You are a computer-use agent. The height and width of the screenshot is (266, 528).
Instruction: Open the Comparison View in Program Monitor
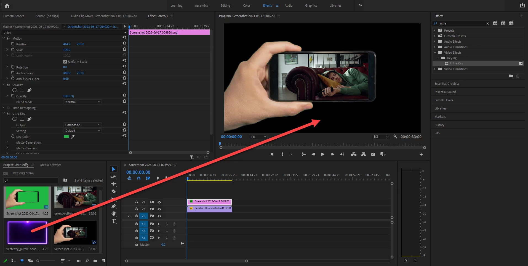tap(383, 154)
